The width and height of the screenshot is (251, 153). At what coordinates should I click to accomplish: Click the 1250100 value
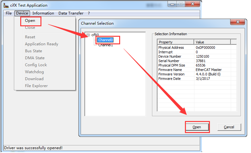[203, 56]
